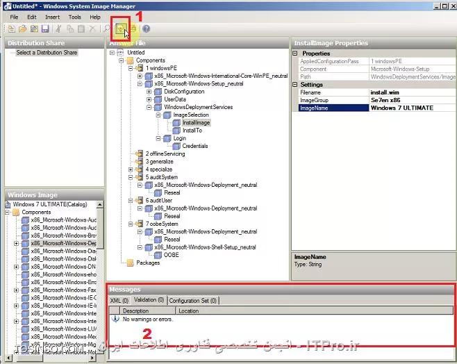Collapse the WindowsDeploymentServices node
The height and width of the screenshot is (364, 457).
[x=149, y=107]
